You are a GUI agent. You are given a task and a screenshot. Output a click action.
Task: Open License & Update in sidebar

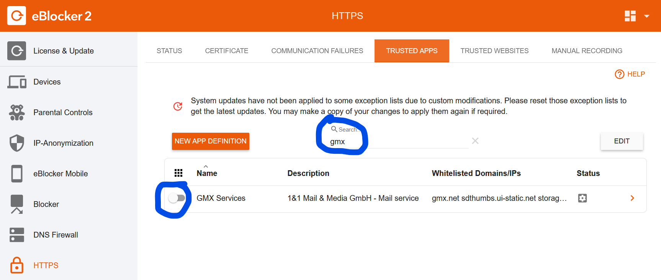64,51
